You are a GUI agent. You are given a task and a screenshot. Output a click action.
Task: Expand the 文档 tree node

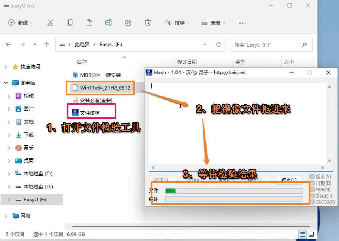(x=9, y=122)
